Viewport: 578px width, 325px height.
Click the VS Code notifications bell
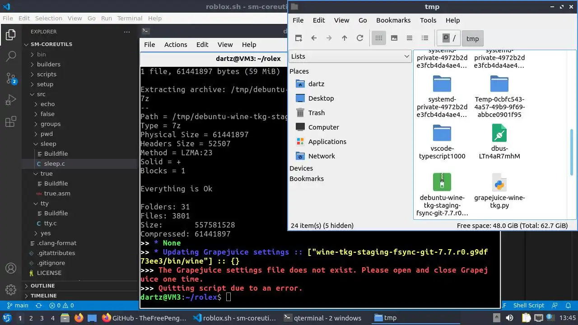569,306
